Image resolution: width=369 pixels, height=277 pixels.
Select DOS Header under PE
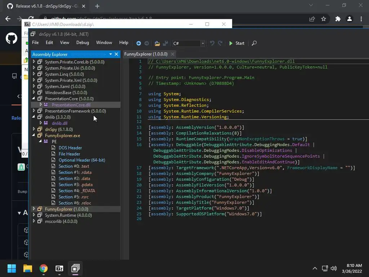click(70, 148)
